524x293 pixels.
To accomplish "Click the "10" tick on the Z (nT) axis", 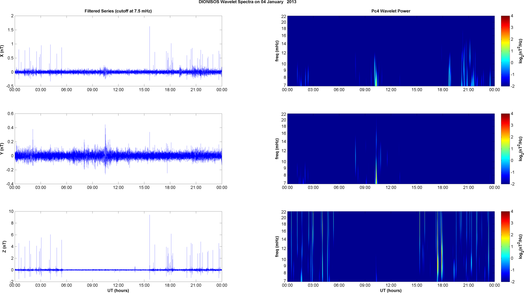I will click(11, 211).
